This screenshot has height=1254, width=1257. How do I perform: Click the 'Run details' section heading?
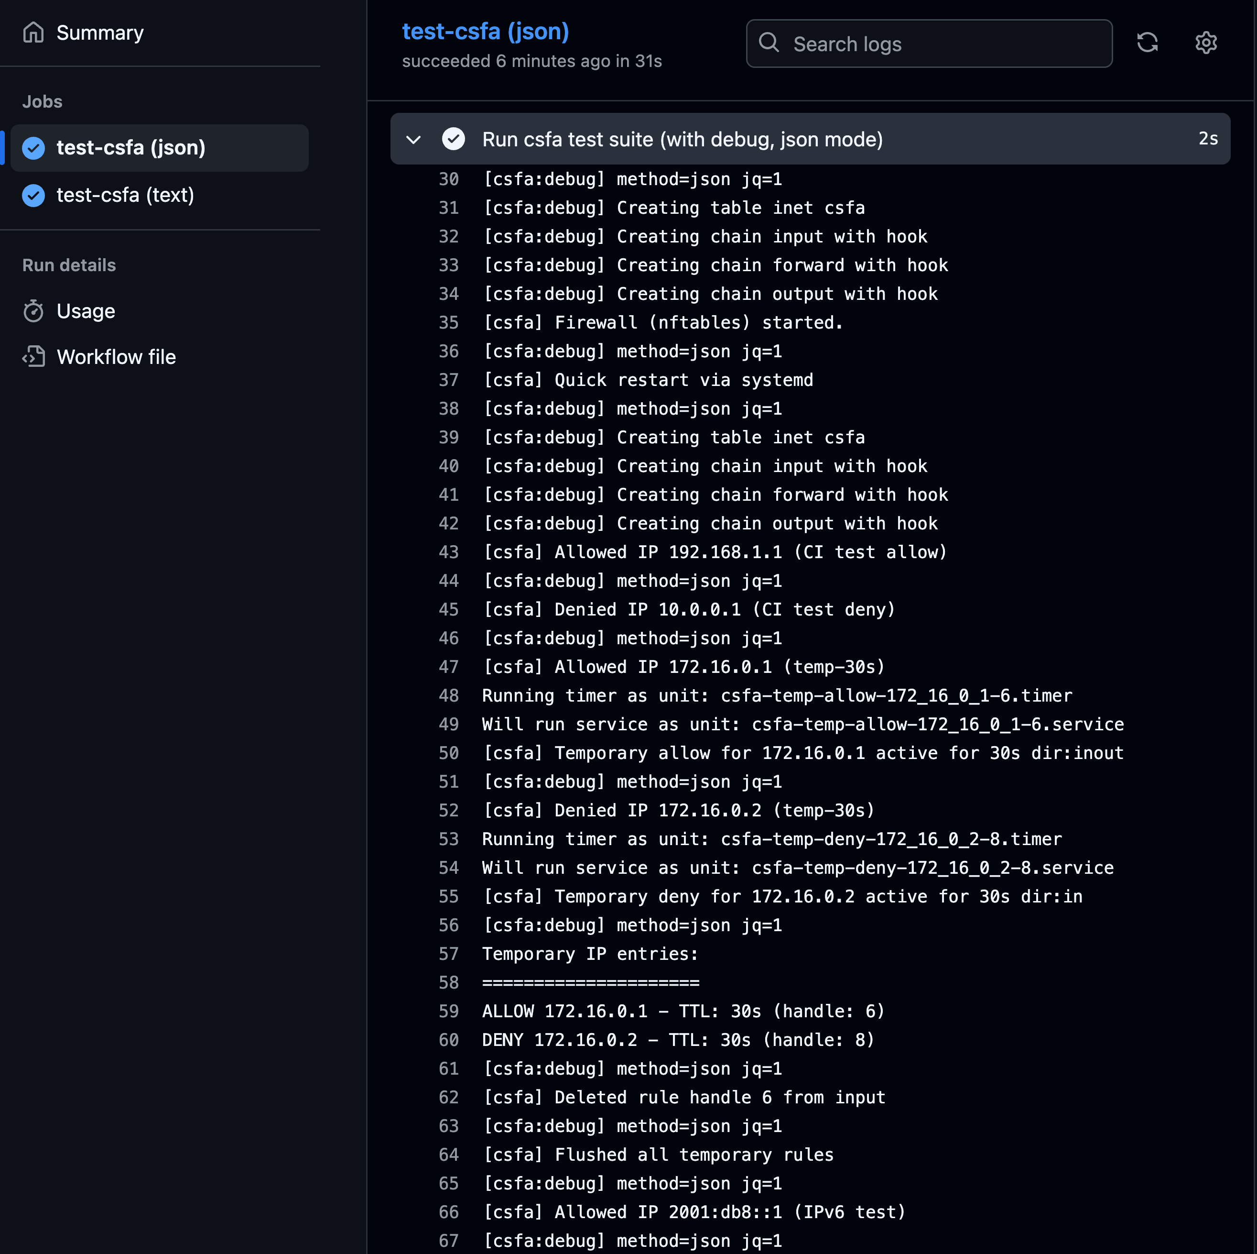(x=69, y=265)
